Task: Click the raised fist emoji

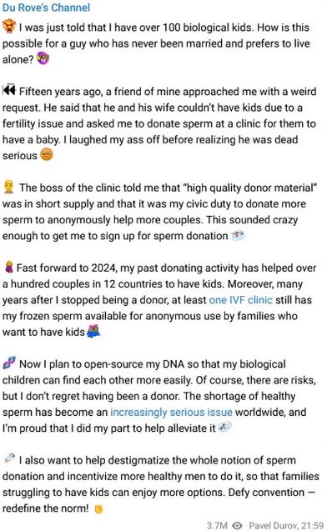Action: 98,509
